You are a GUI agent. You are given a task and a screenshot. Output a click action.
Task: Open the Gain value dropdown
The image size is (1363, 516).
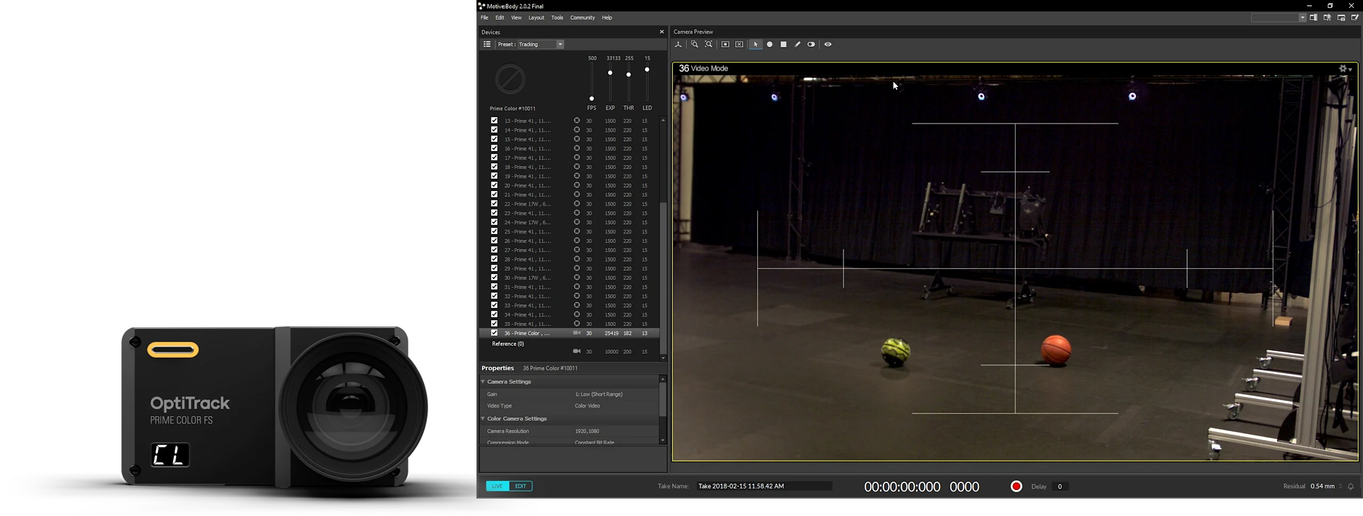(x=615, y=395)
